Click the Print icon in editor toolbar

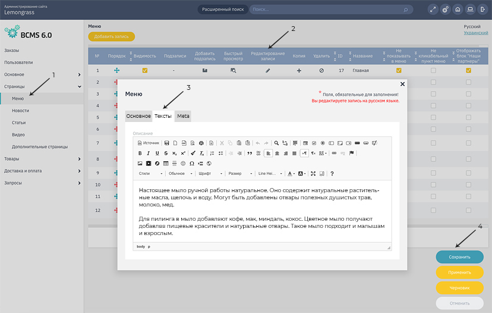click(201, 143)
